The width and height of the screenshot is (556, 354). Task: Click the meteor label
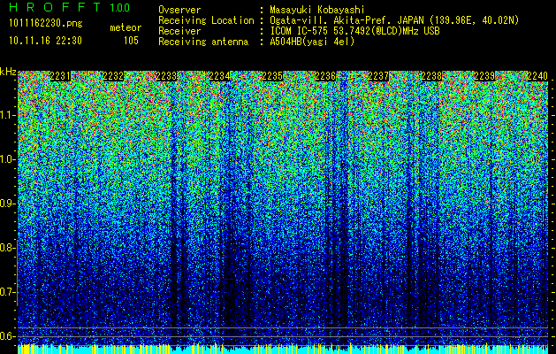(126, 27)
